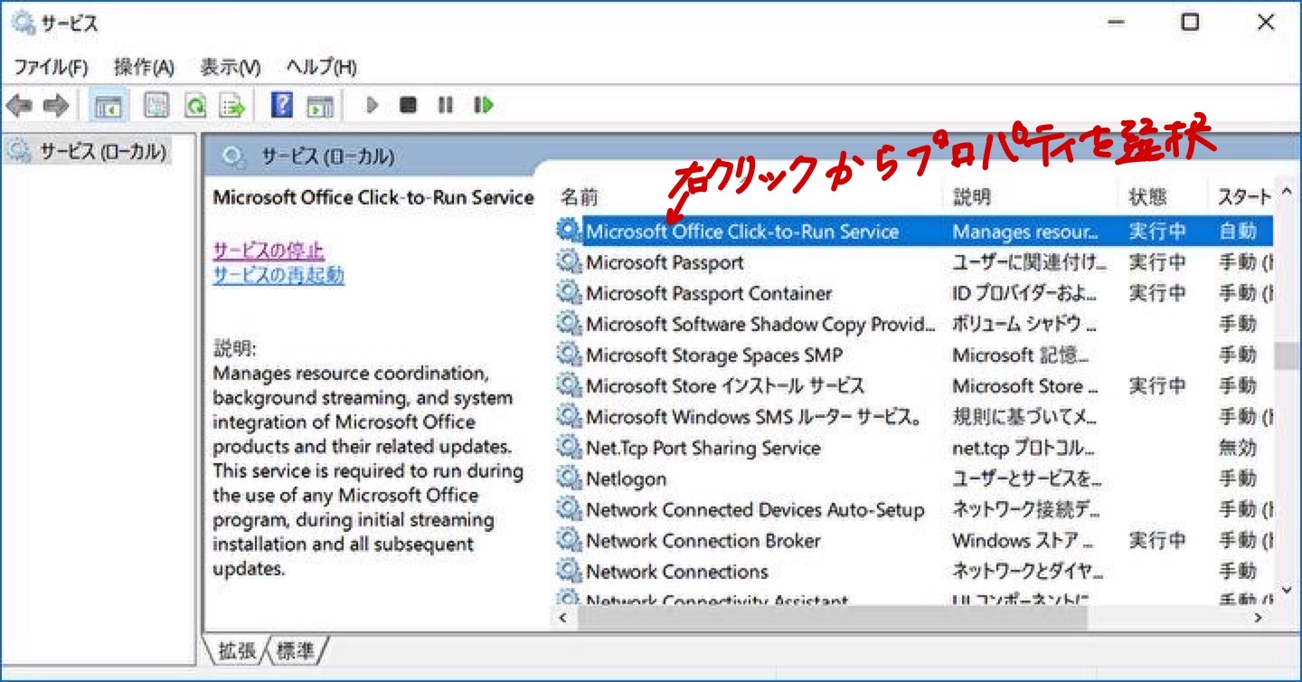Click gear icon beside Network Connections
This screenshot has width=1302, height=682.
coord(568,571)
